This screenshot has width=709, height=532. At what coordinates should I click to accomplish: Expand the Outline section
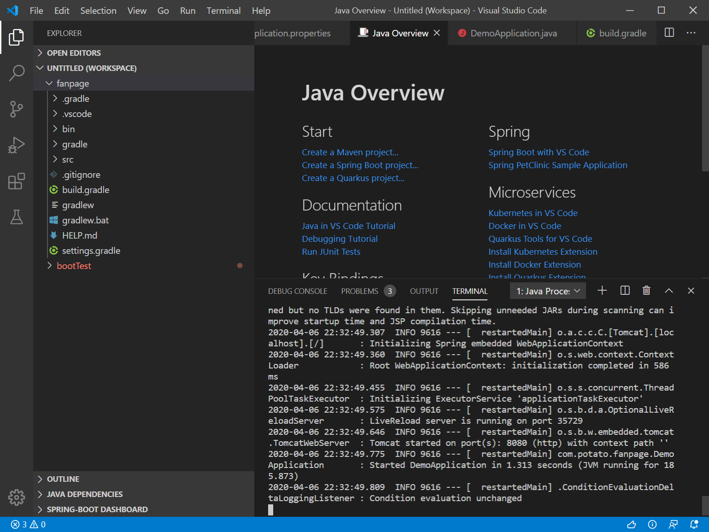point(144,479)
